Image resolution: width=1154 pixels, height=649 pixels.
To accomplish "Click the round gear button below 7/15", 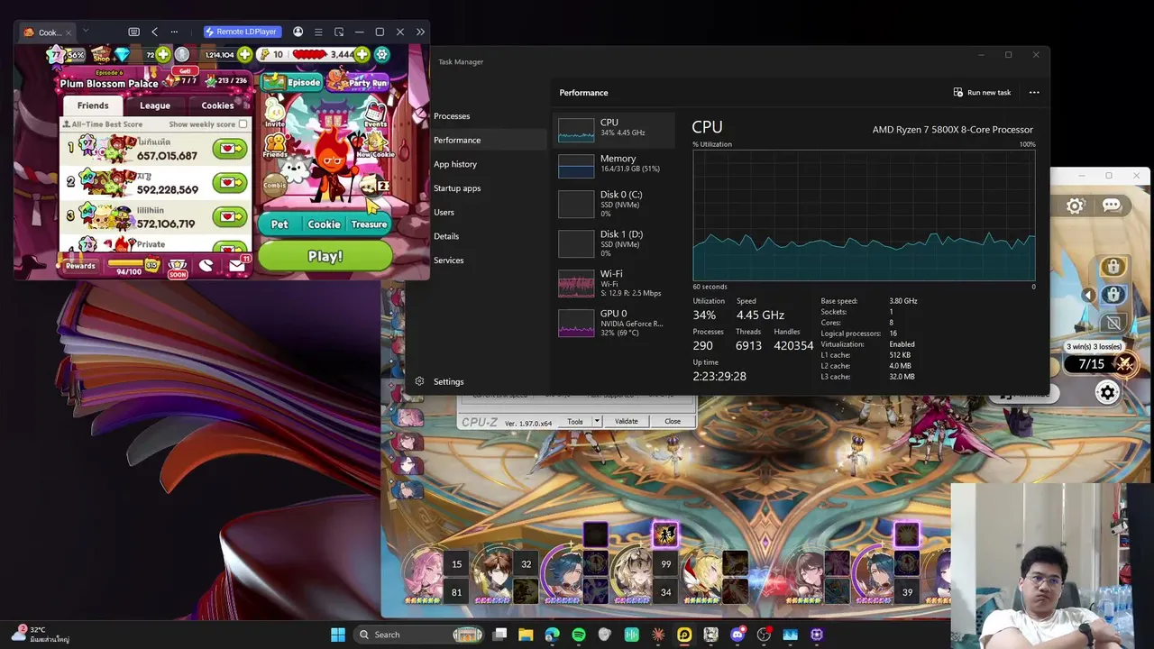I will tap(1107, 391).
